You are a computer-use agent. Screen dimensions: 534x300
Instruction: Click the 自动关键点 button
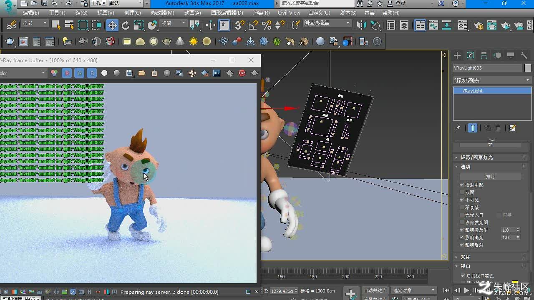click(375, 290)
